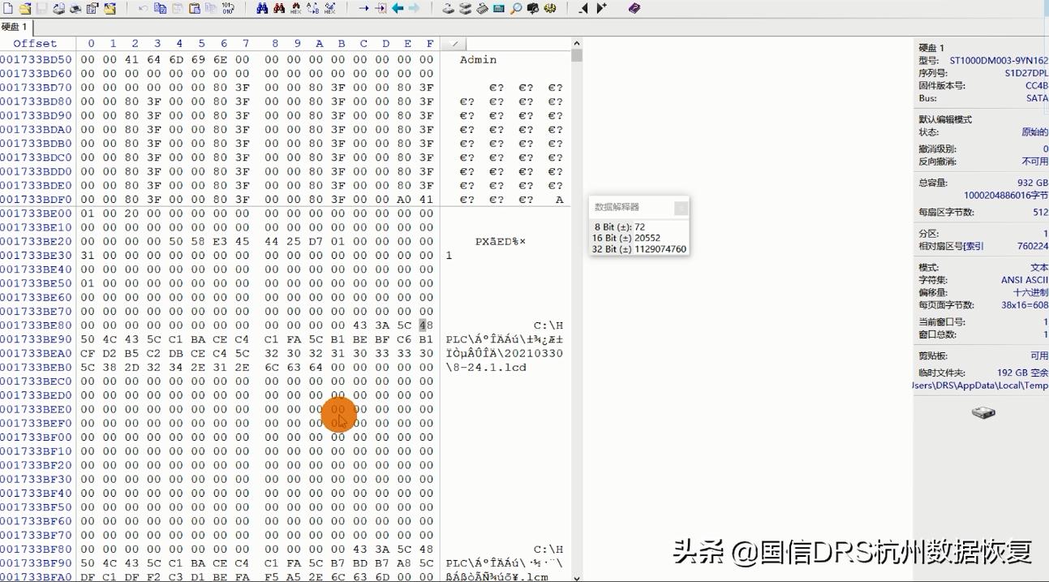Navigate back with the blue left arrow icon
Image resolution: width=1049 pixels, height=582 pixels.
pyautogui.click(x=397, y=9)
